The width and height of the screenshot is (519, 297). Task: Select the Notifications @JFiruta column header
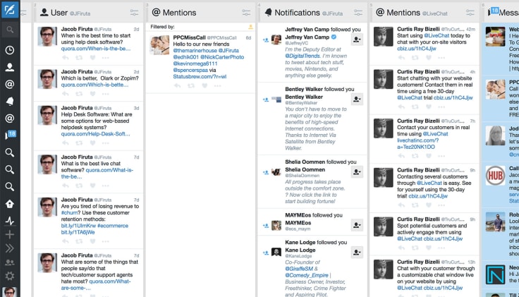tap(312, 13)
